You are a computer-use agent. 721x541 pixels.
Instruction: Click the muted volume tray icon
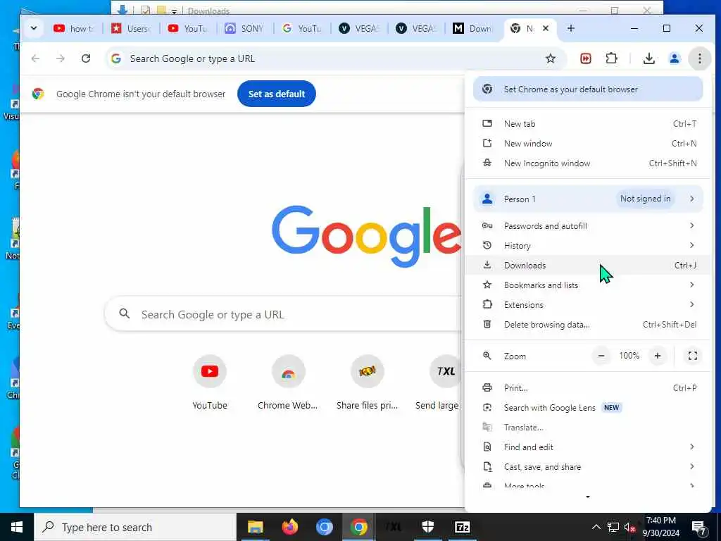[629, 527]
